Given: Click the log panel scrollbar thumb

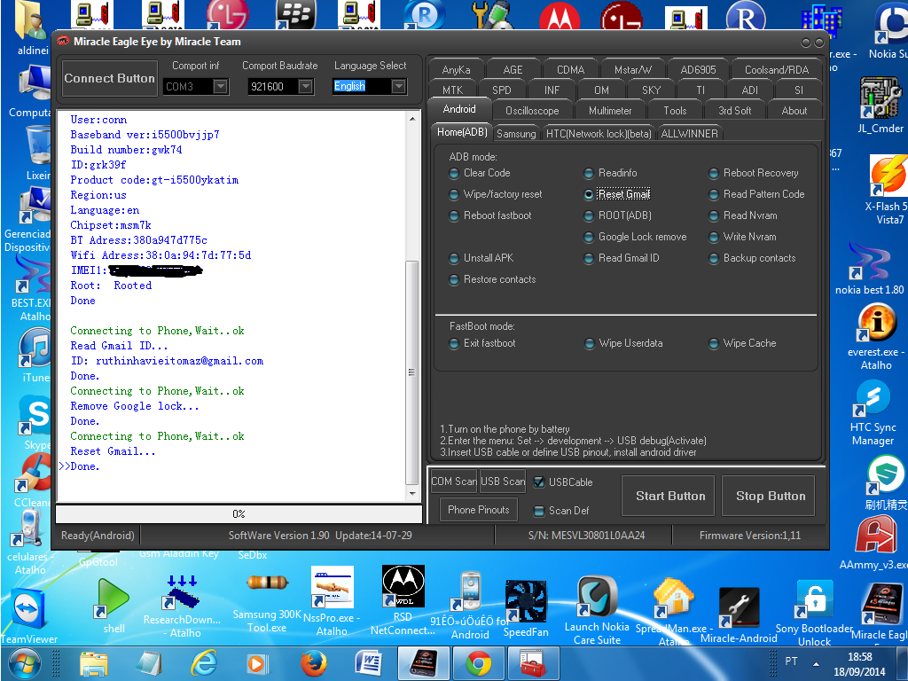Looking at the screenshot, I should (411, 372).
